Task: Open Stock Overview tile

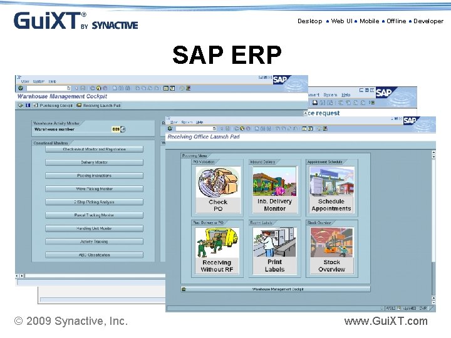Action: pos(331,250)
